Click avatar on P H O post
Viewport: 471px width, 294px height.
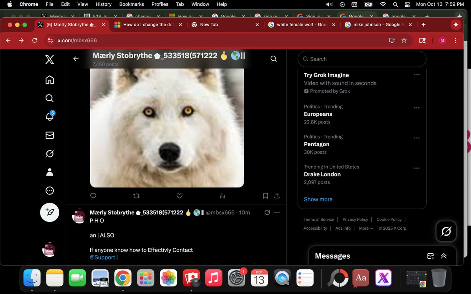pyautogui.click(x=79, y=216)
